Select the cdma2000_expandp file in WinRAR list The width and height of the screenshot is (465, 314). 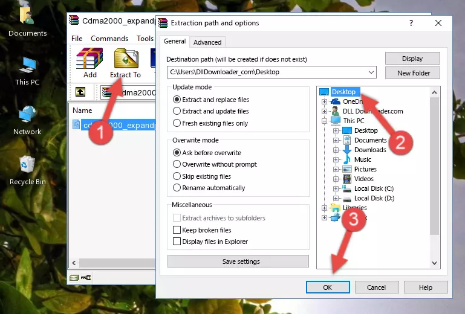[114, 125]
